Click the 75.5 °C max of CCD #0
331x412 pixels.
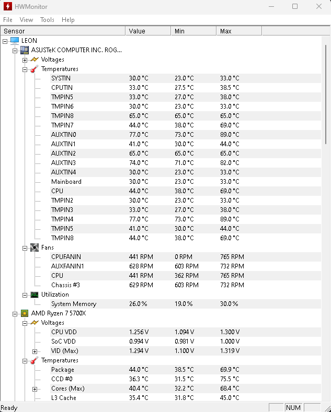click(230, 379)
